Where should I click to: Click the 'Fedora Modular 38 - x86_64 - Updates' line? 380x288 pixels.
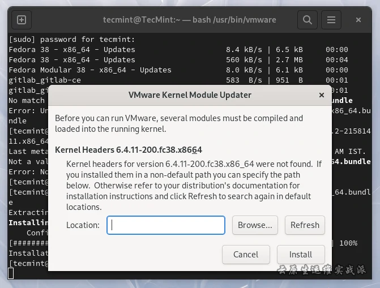[90, 70]
